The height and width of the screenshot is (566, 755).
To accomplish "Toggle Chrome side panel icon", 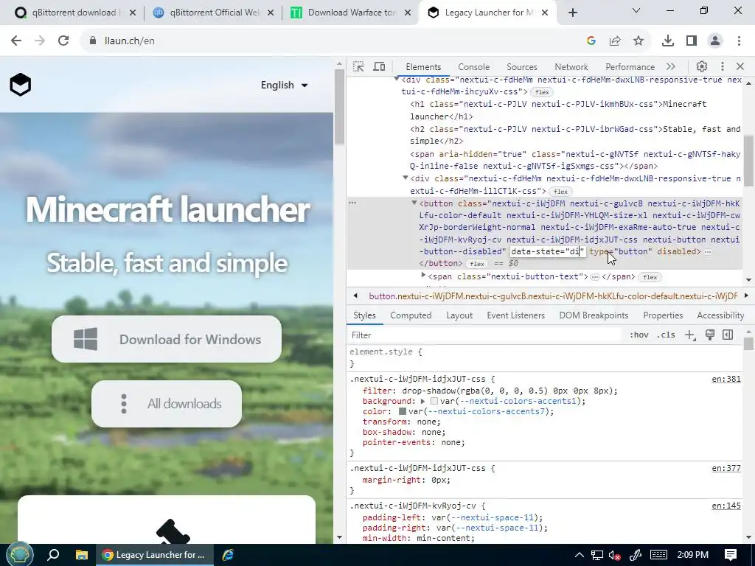I will pyautogui.click(x=692, y=41).
